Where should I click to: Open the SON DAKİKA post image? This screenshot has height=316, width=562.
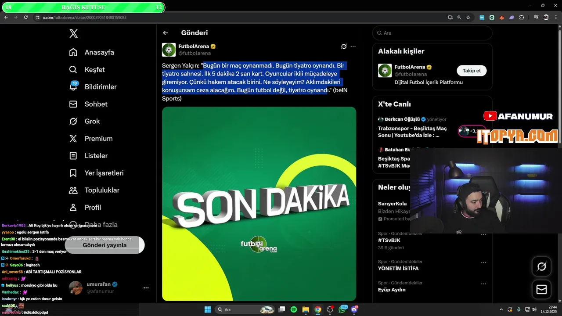(x=259, y=204)
